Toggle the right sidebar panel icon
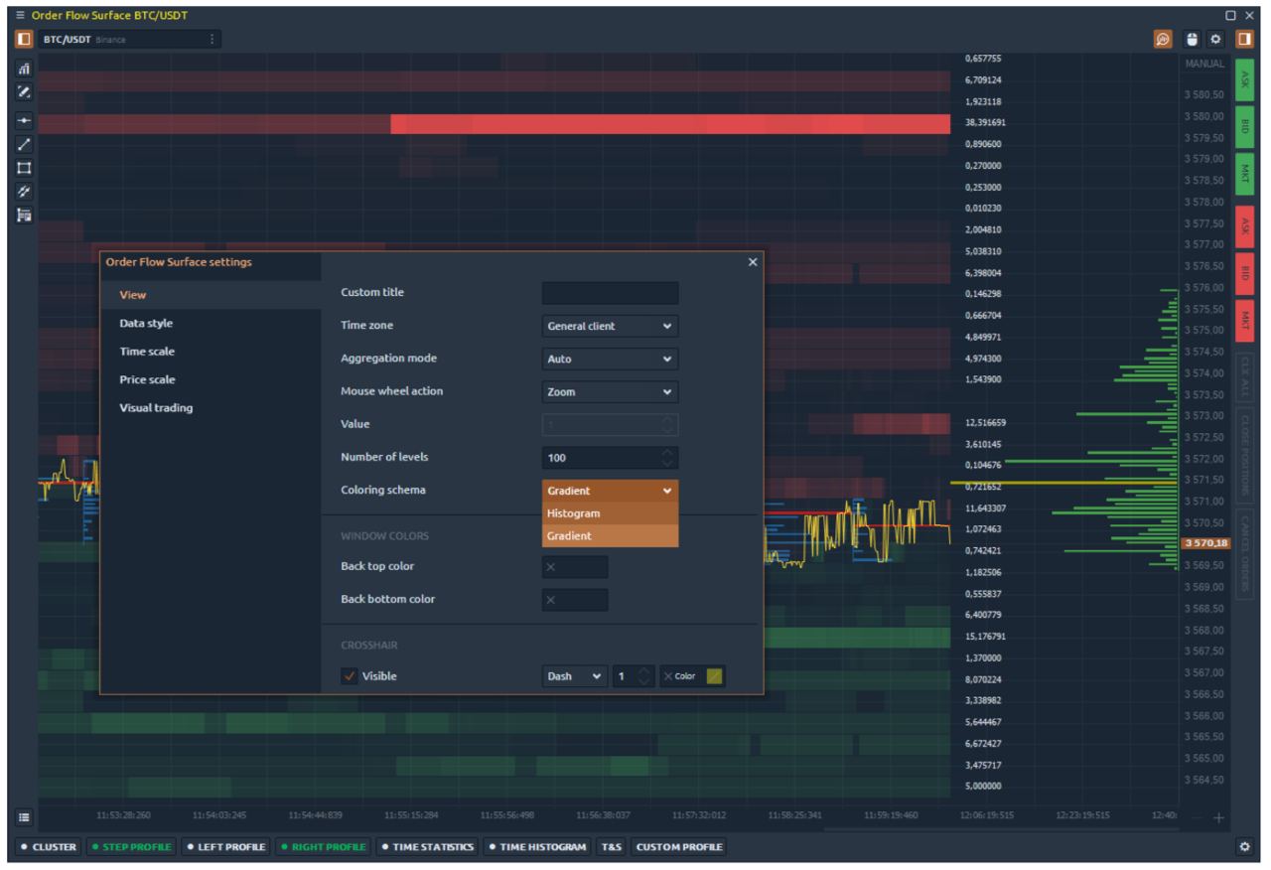 pos(1244,39)
